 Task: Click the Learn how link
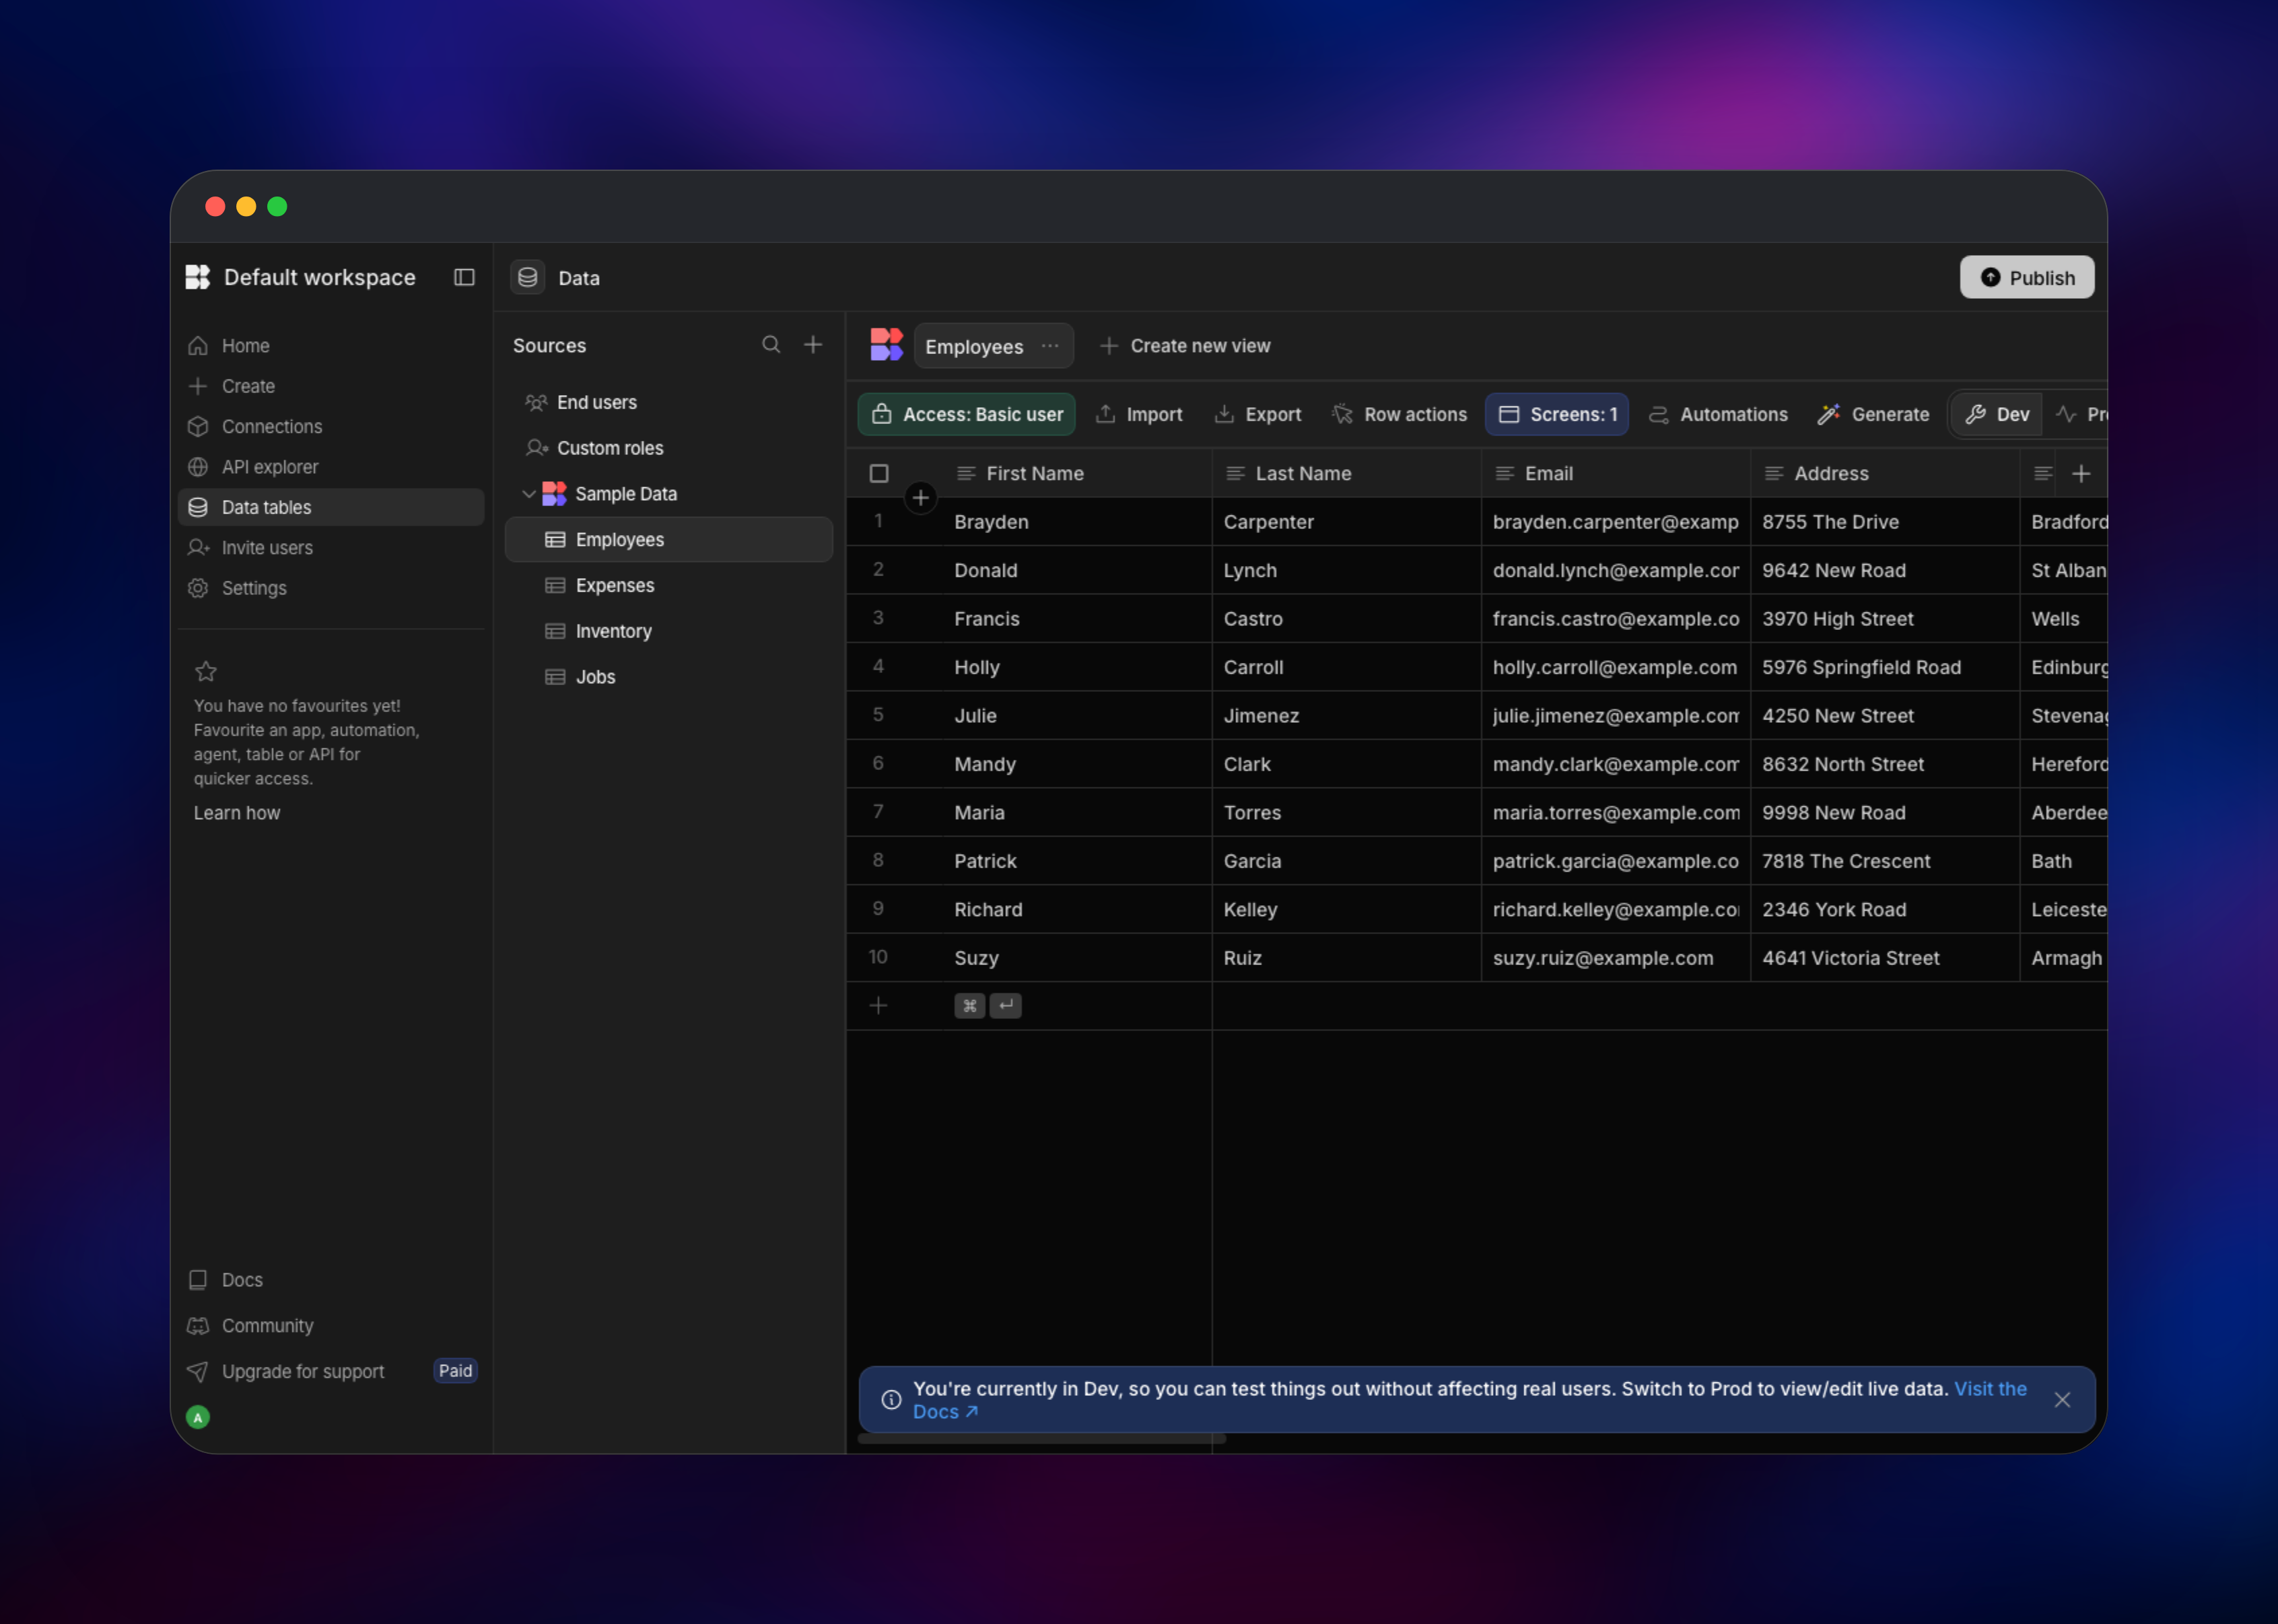[237, 813]
